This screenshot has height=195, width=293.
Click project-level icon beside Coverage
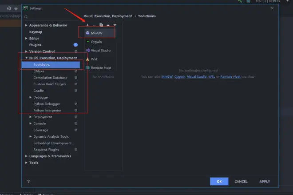(76, 130)
